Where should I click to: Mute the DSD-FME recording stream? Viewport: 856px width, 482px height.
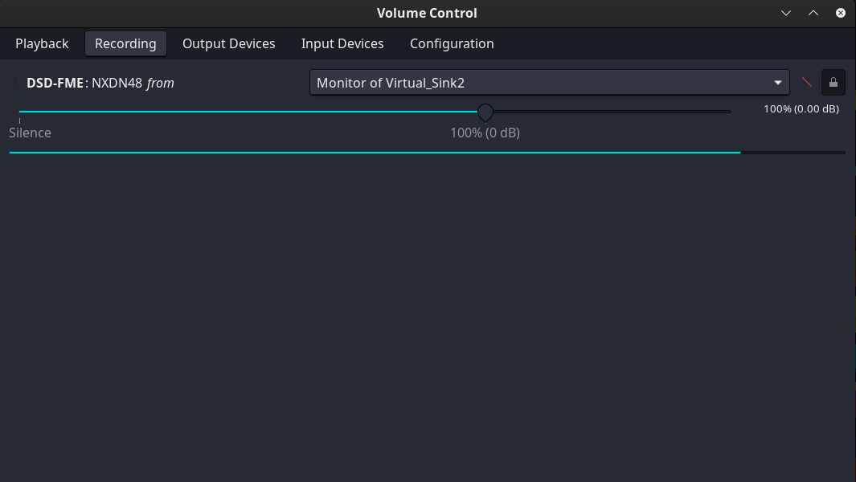click(807, 82)
